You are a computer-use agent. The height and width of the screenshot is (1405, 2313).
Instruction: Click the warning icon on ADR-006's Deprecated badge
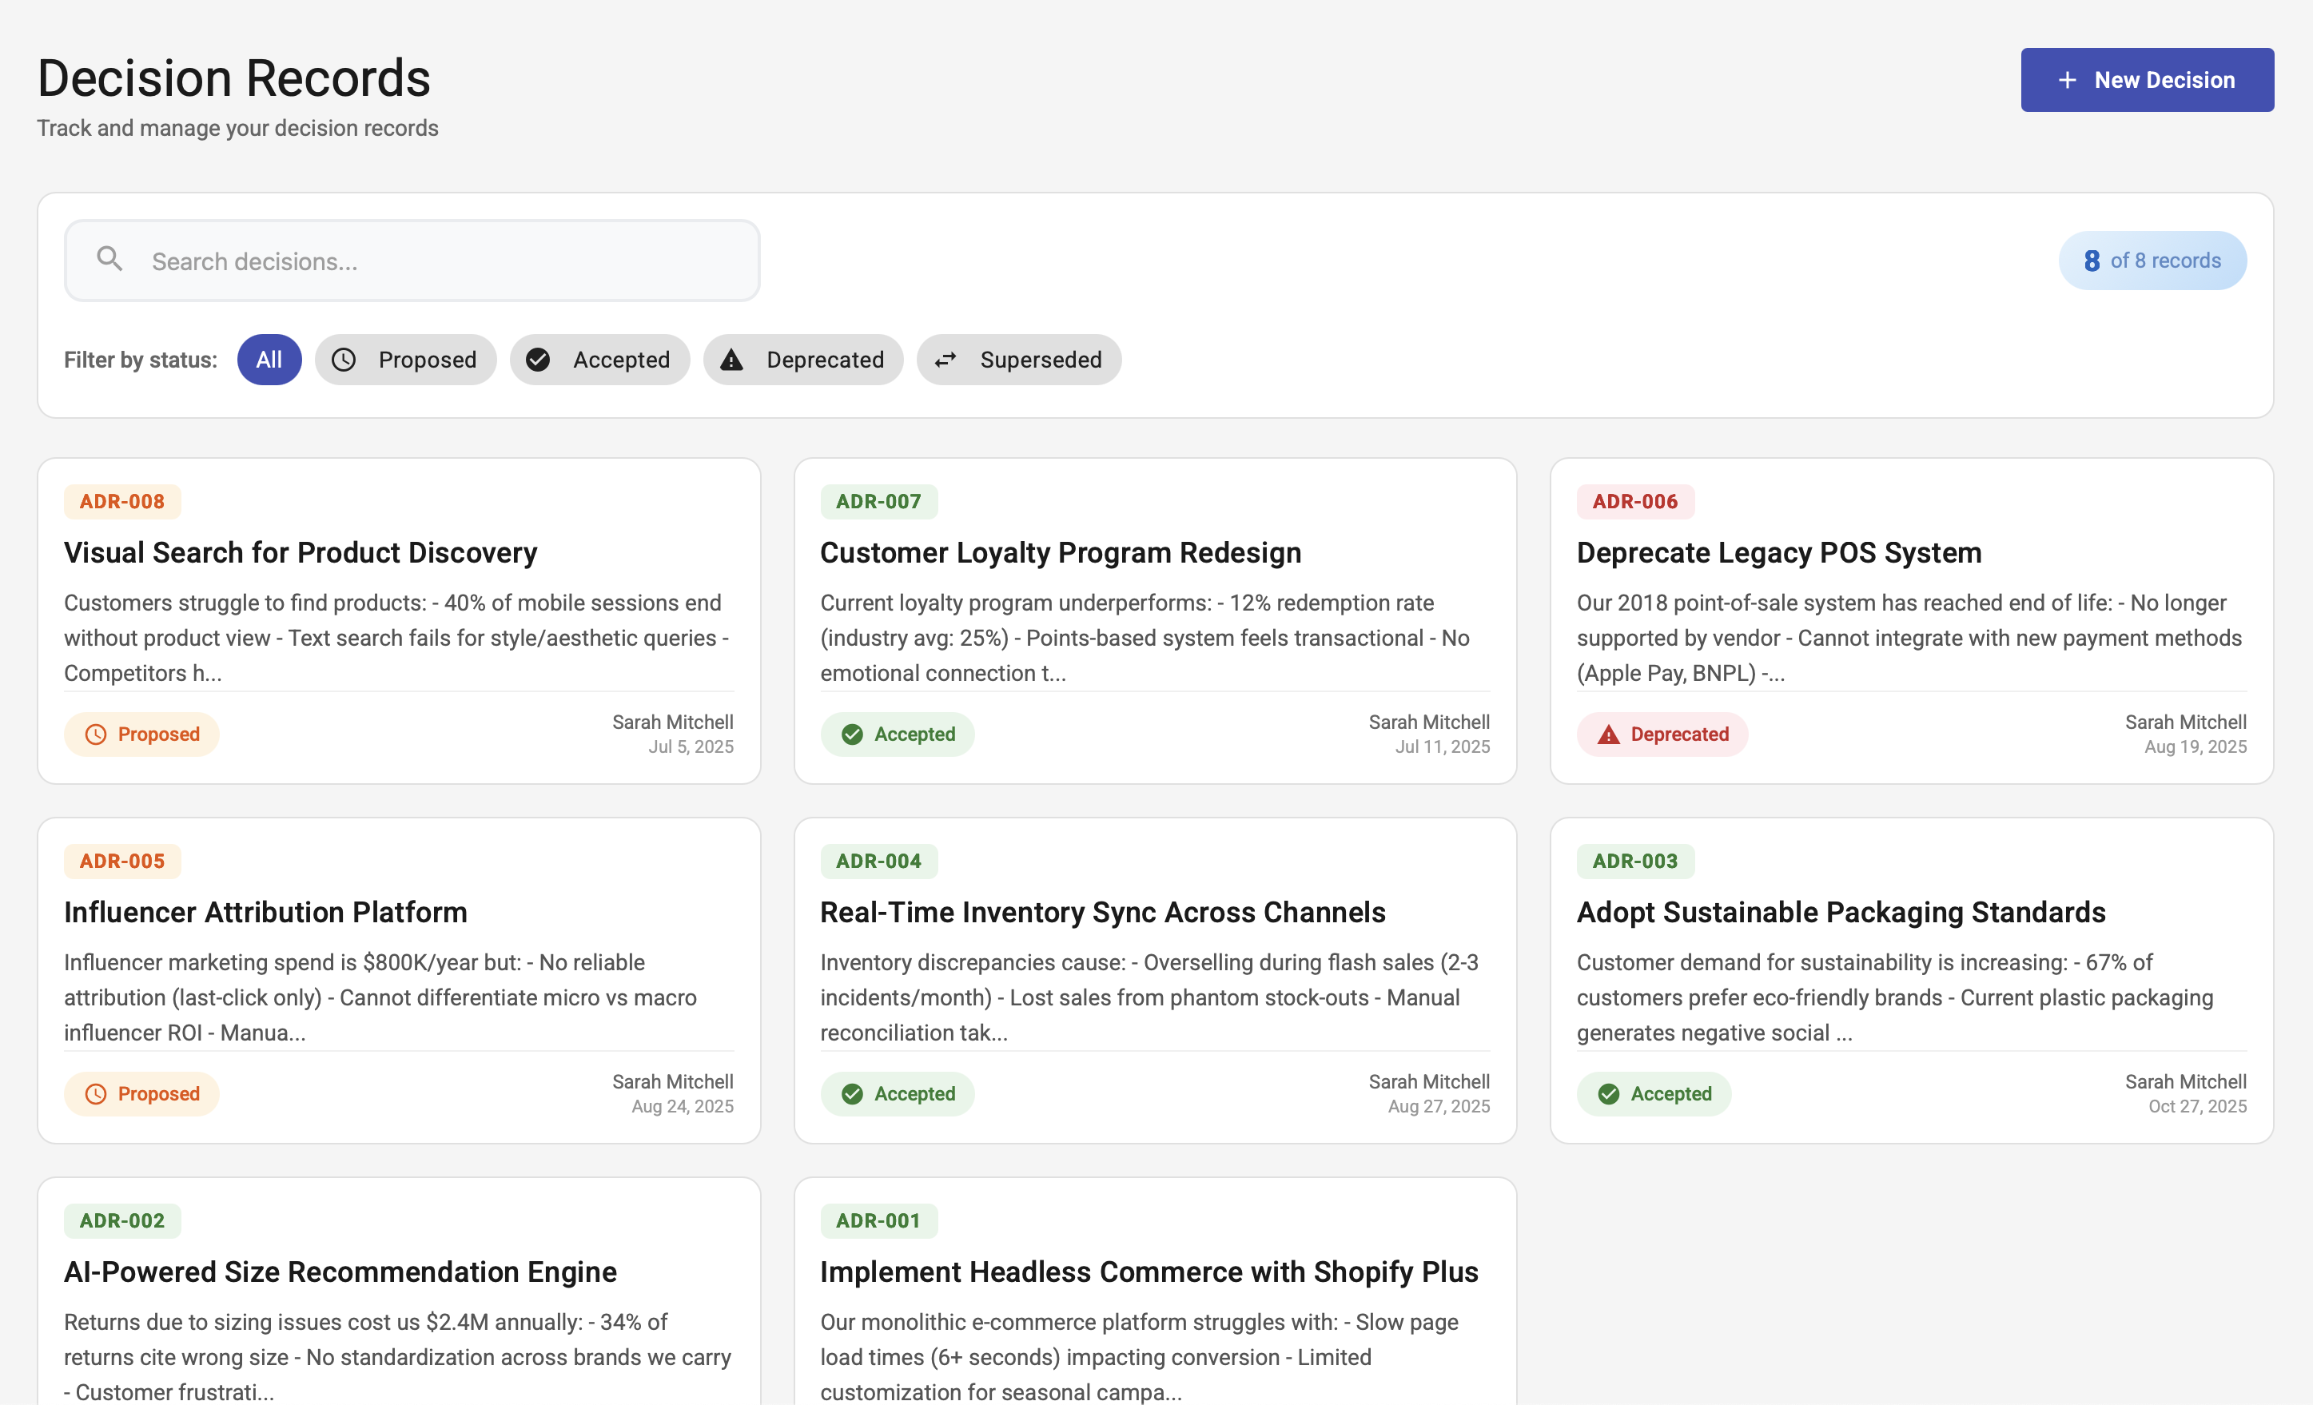[1609, 734]
